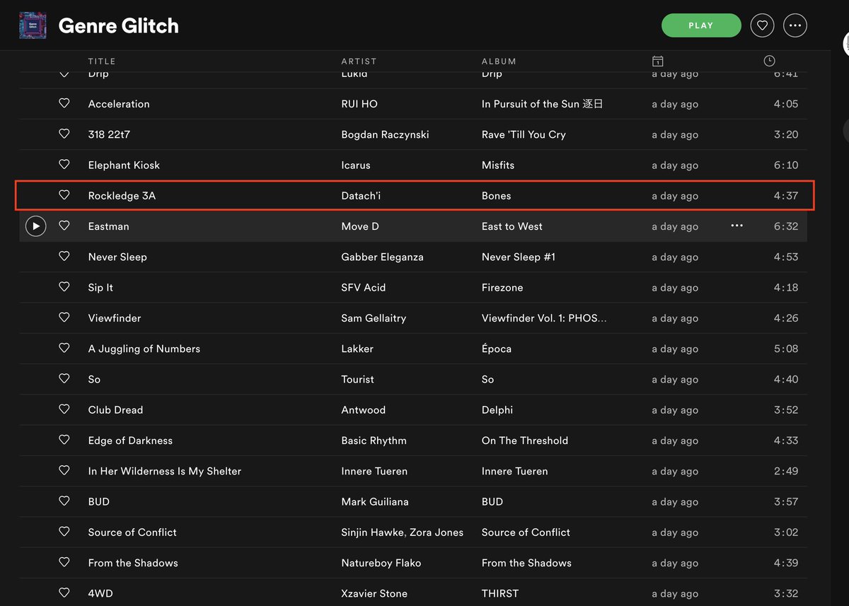Open artist Mark Guiliana

tap(375, 501)
